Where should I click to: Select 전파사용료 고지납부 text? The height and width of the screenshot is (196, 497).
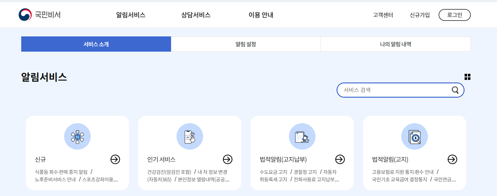(316, 179)
